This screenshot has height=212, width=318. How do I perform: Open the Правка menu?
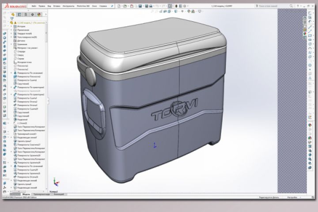coord(42,6)
